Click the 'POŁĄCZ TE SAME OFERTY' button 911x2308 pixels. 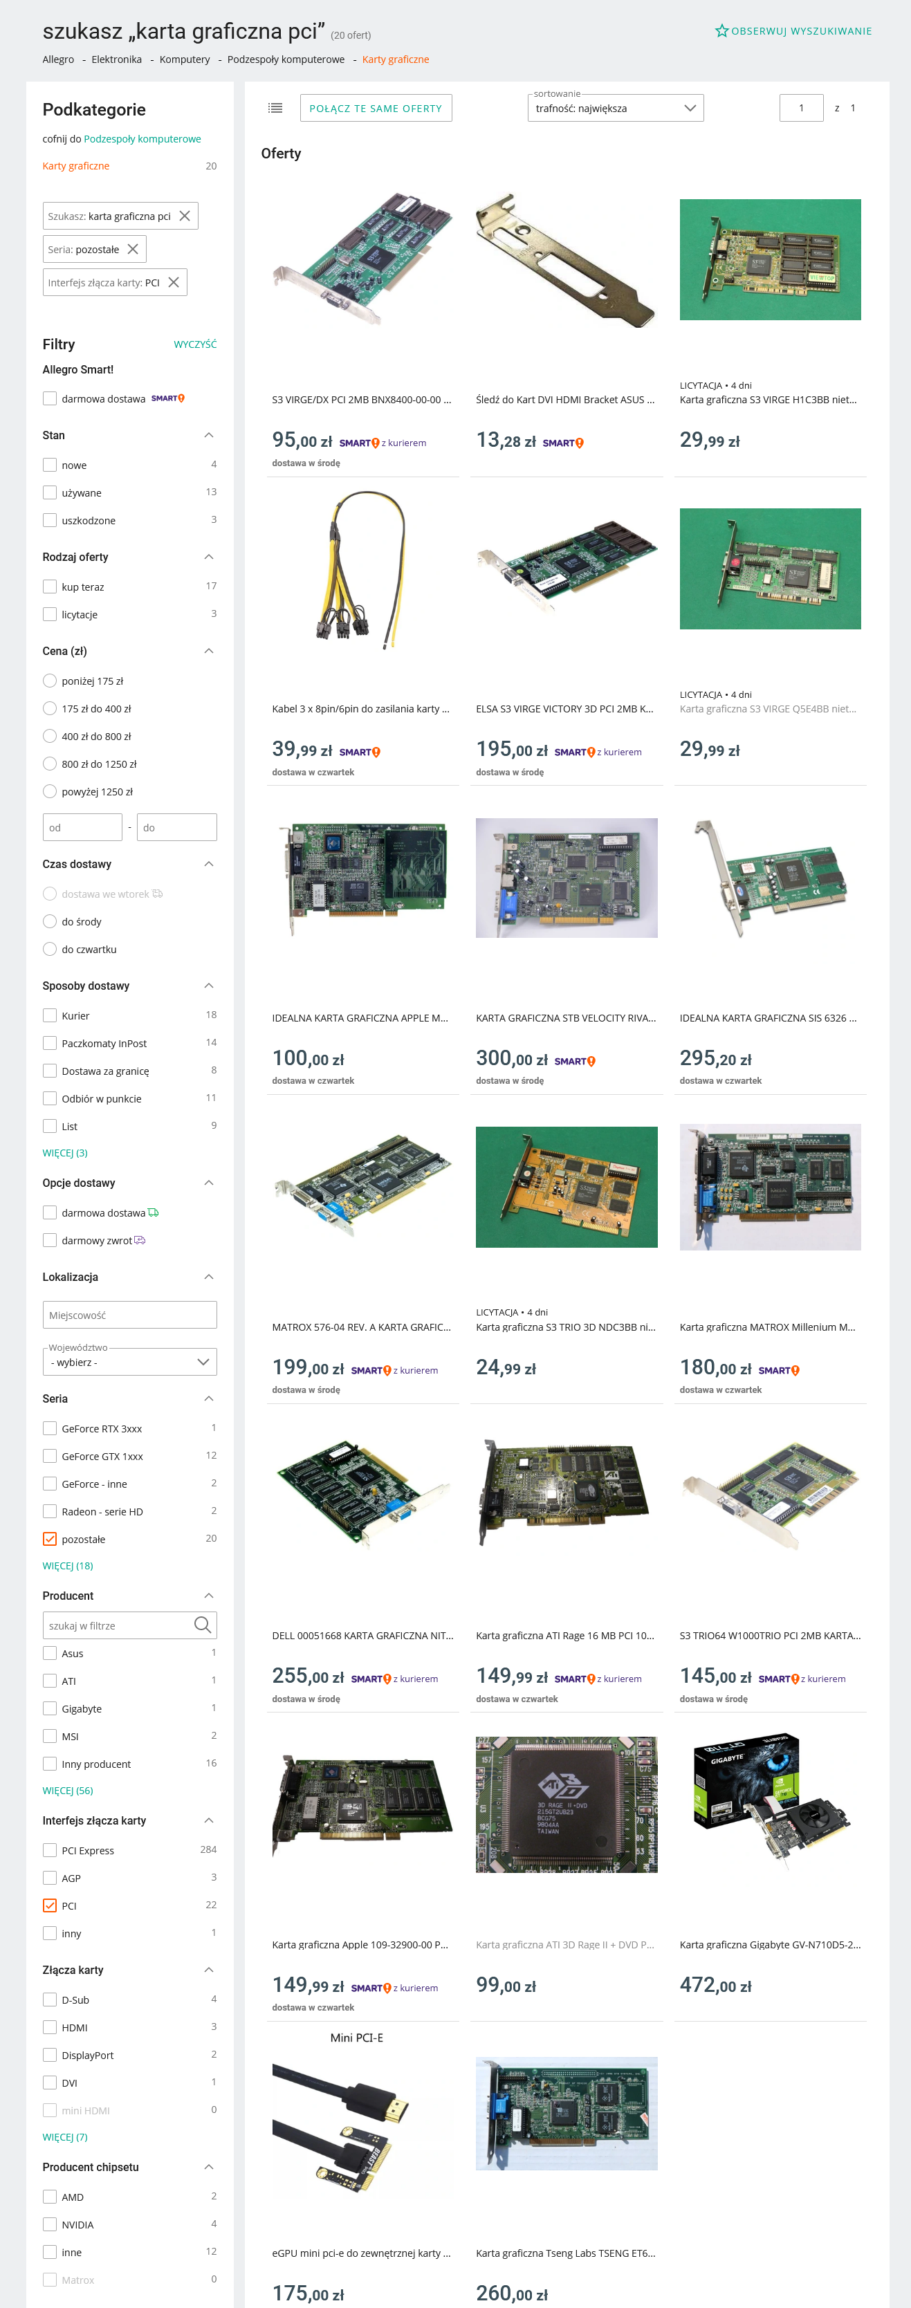click(x=376, y=109)
